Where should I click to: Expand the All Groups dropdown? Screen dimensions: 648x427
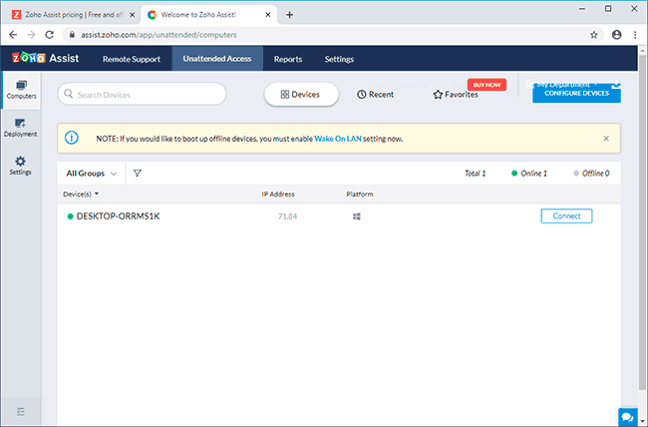92,174
